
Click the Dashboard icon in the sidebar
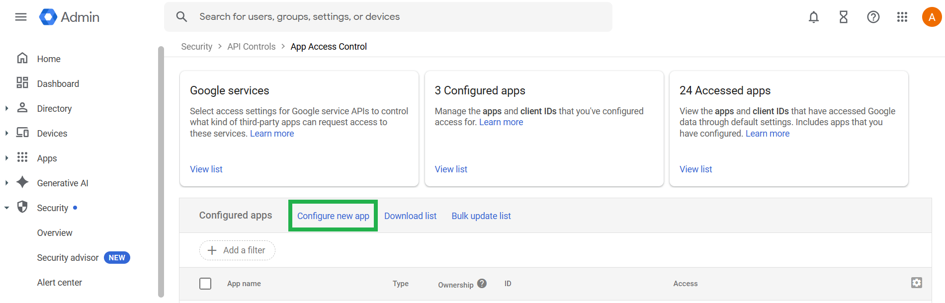[22, 83]
